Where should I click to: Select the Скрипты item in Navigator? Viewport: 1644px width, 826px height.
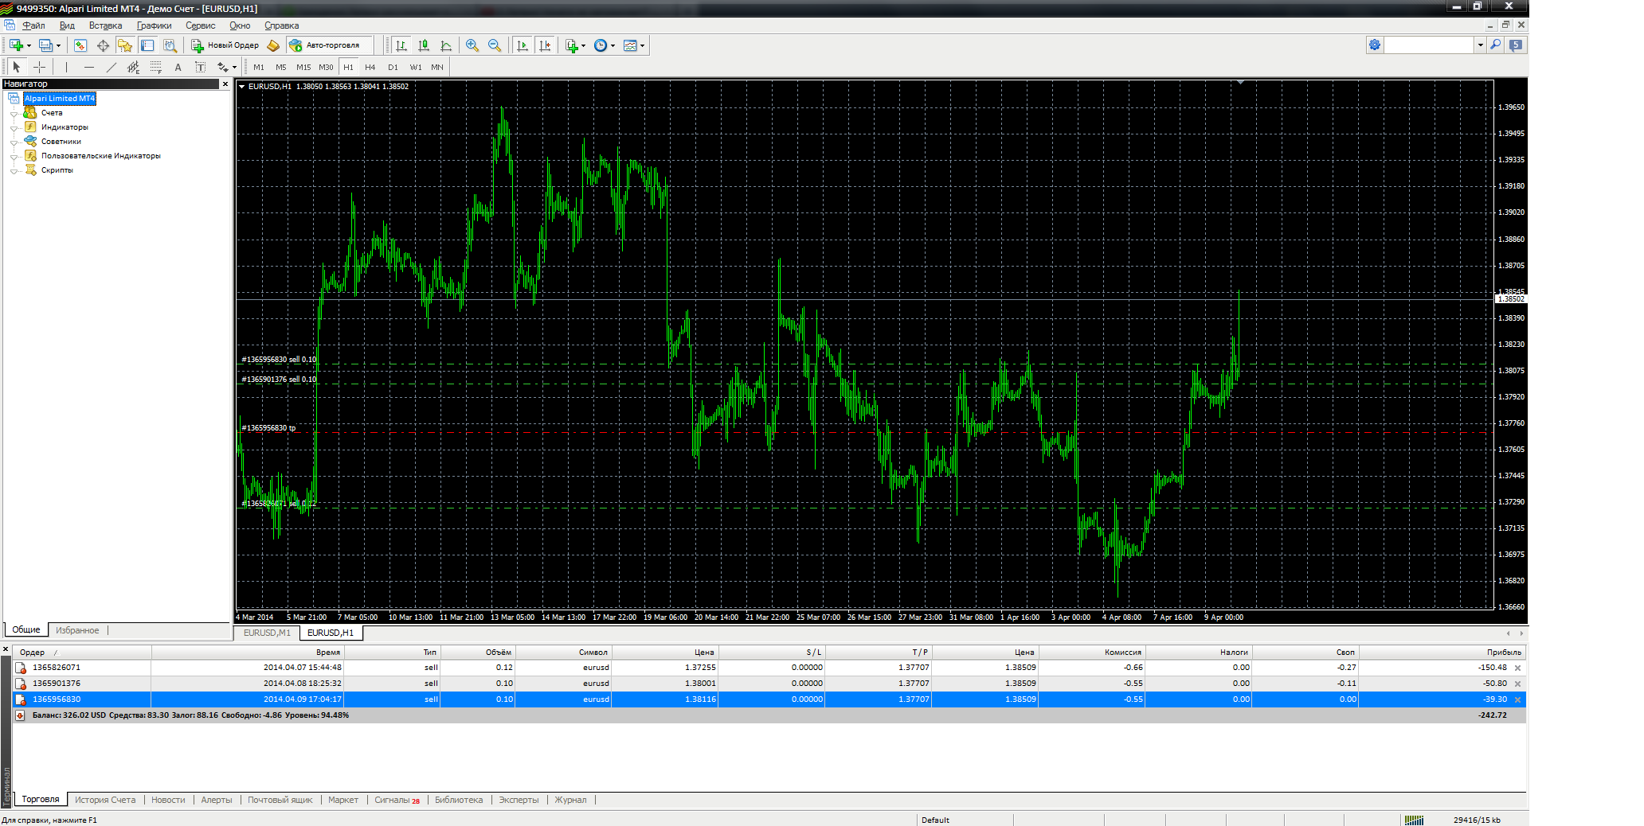tap(57, 170)
